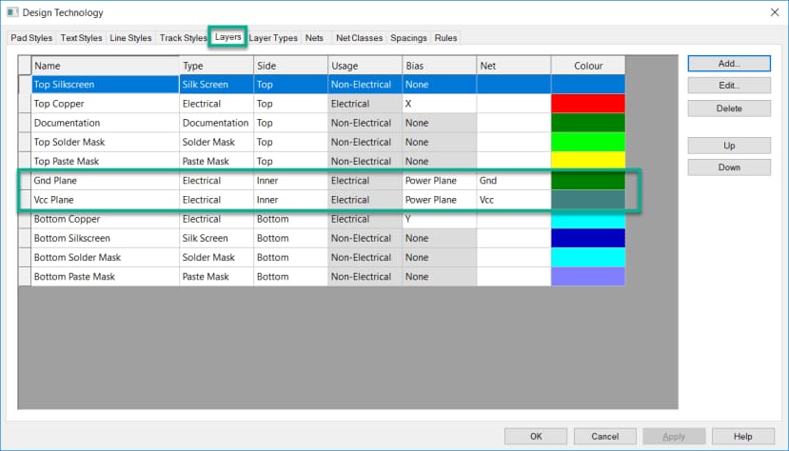
Task: Click the Side column header
Action: (x=291, y=66)
